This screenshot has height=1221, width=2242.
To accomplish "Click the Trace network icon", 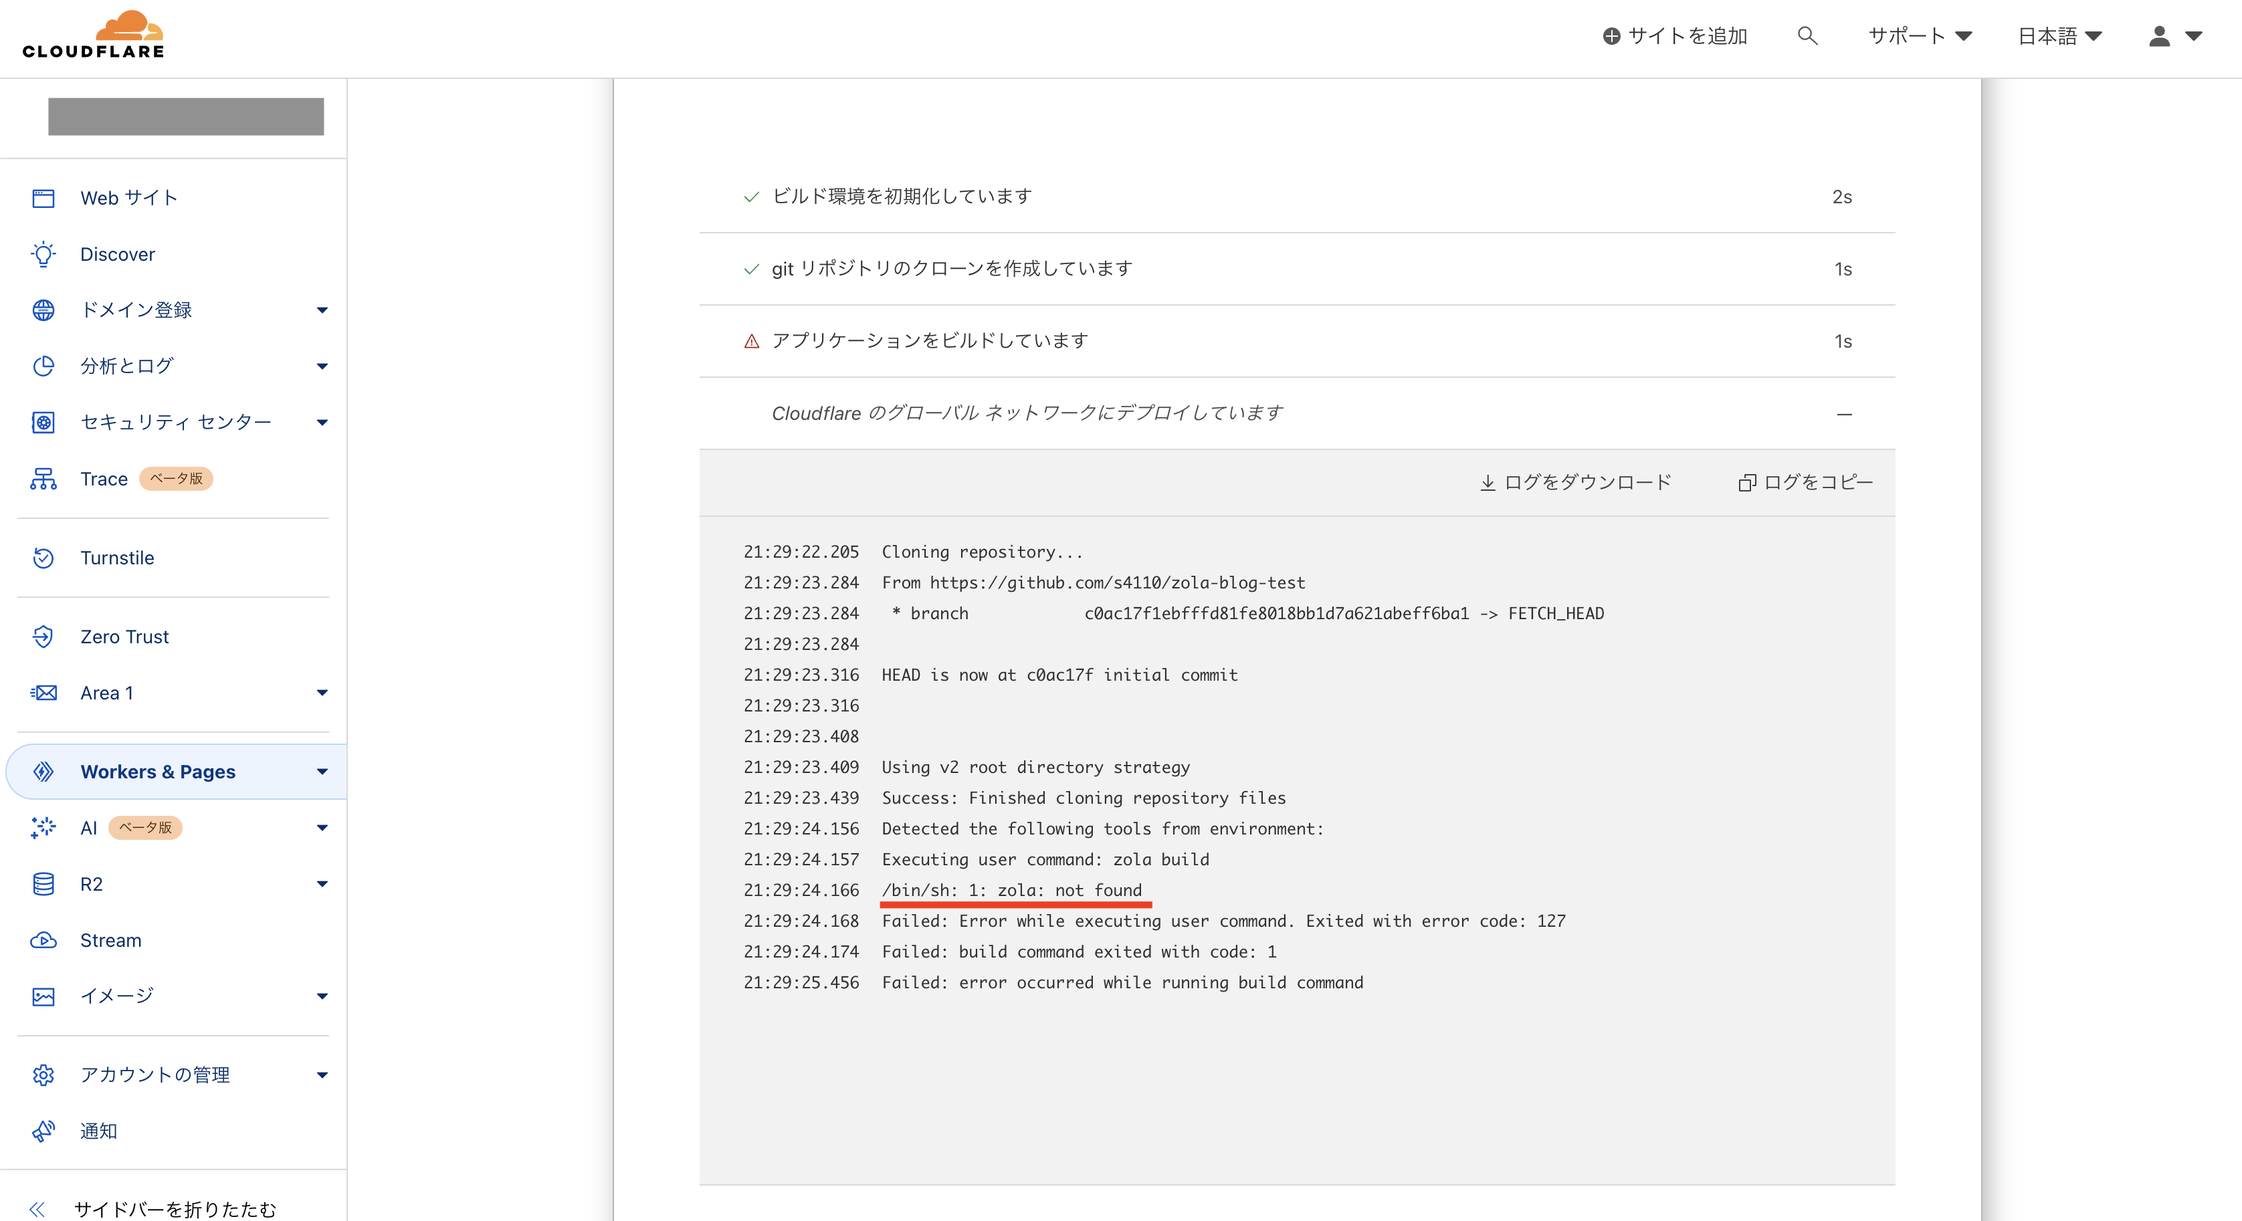I will 43,479.
